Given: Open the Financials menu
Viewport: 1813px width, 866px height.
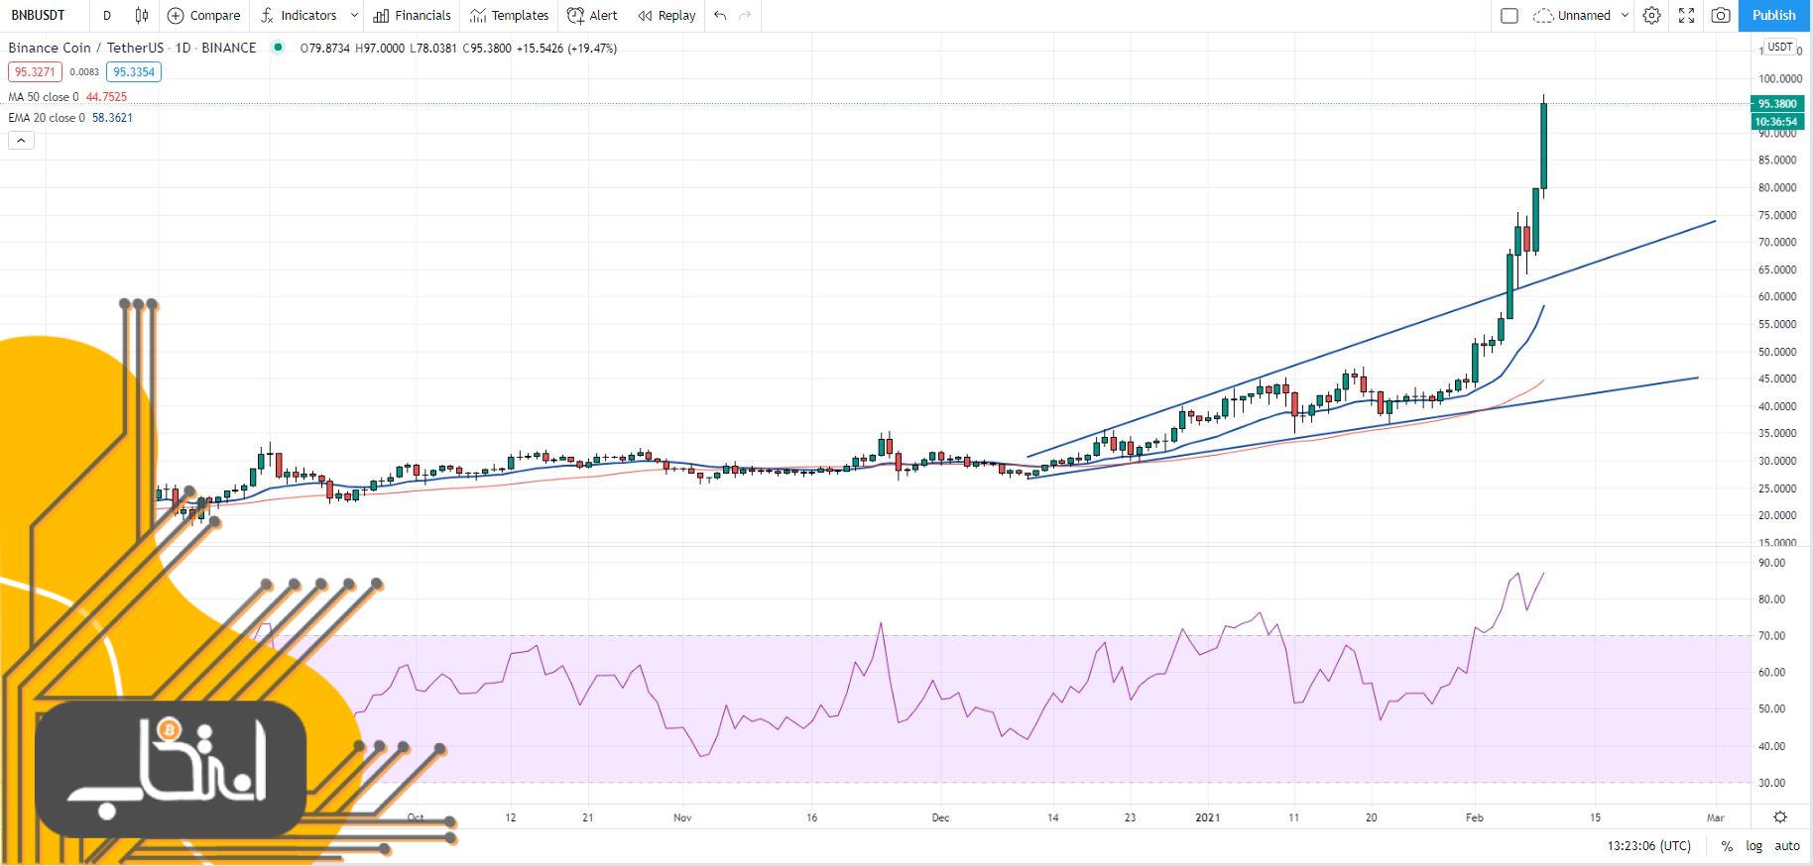Looking at the screenshot, I should pos(412,15).
